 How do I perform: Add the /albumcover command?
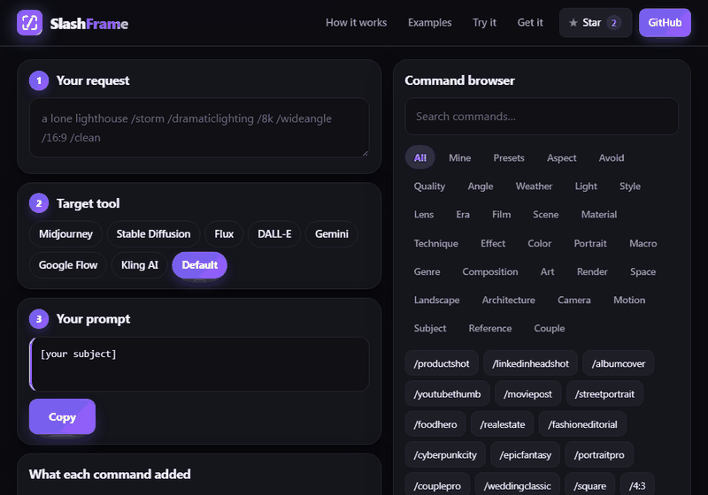[x=618, y=363]
